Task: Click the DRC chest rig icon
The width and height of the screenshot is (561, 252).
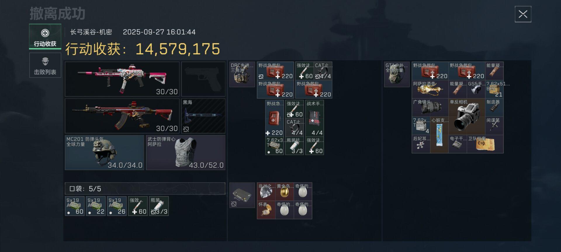Action: [x=242, y=74]
